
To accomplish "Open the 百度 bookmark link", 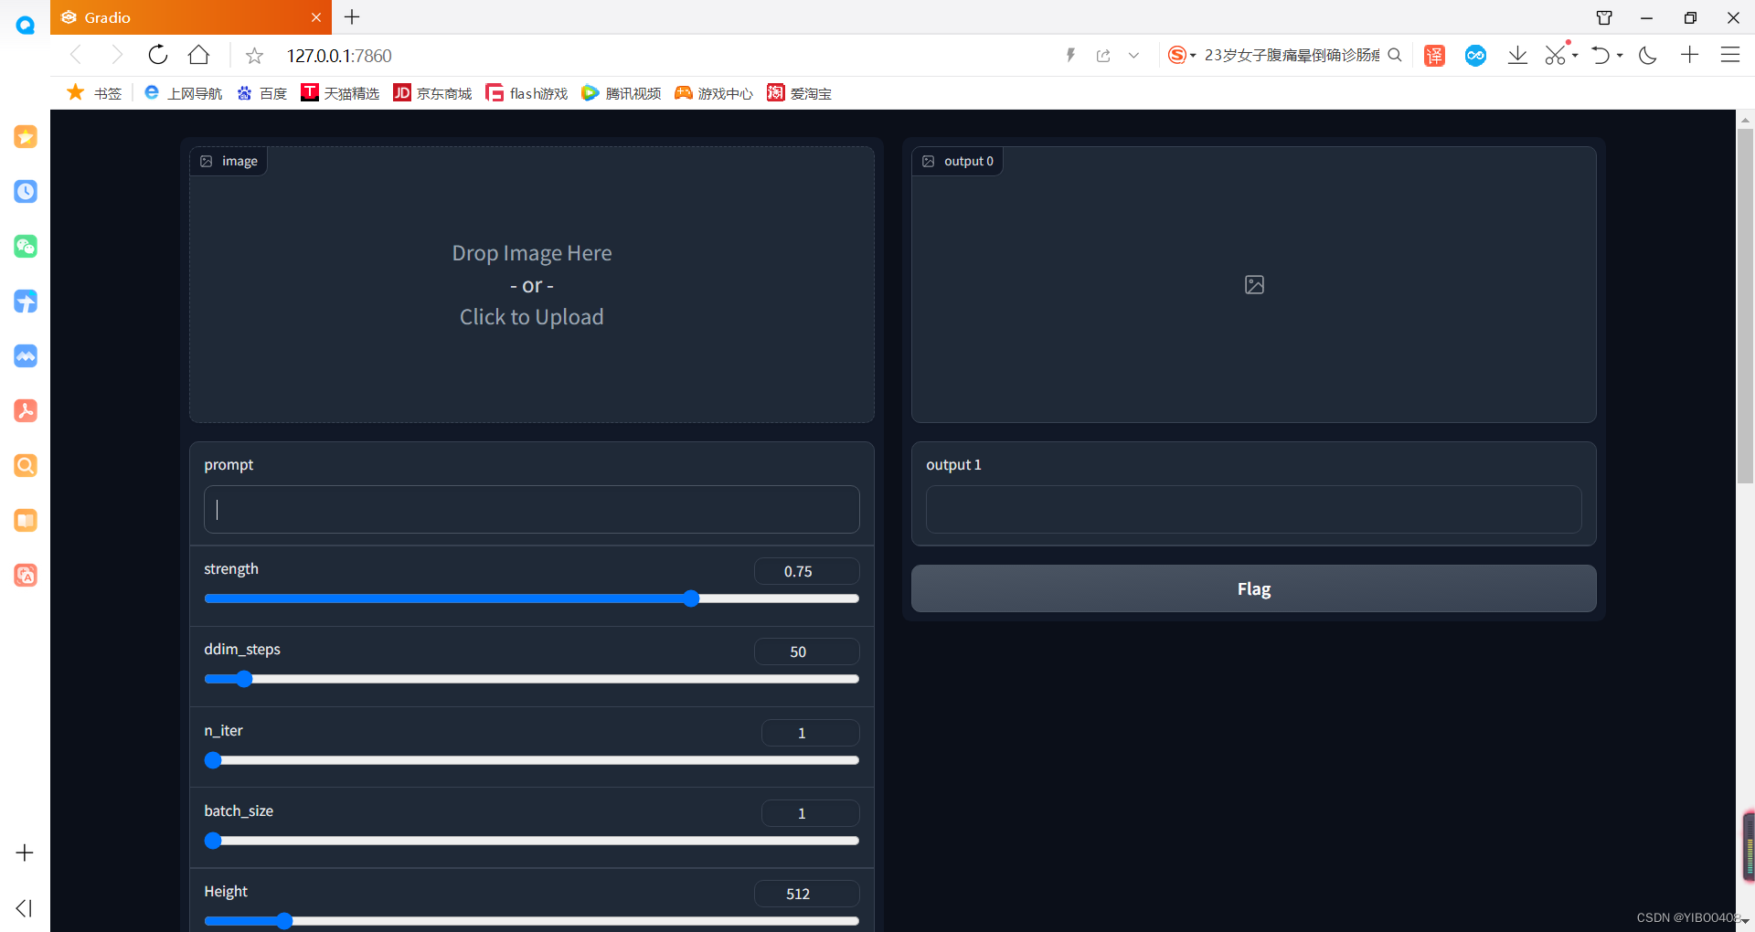I will pos(262,93).
